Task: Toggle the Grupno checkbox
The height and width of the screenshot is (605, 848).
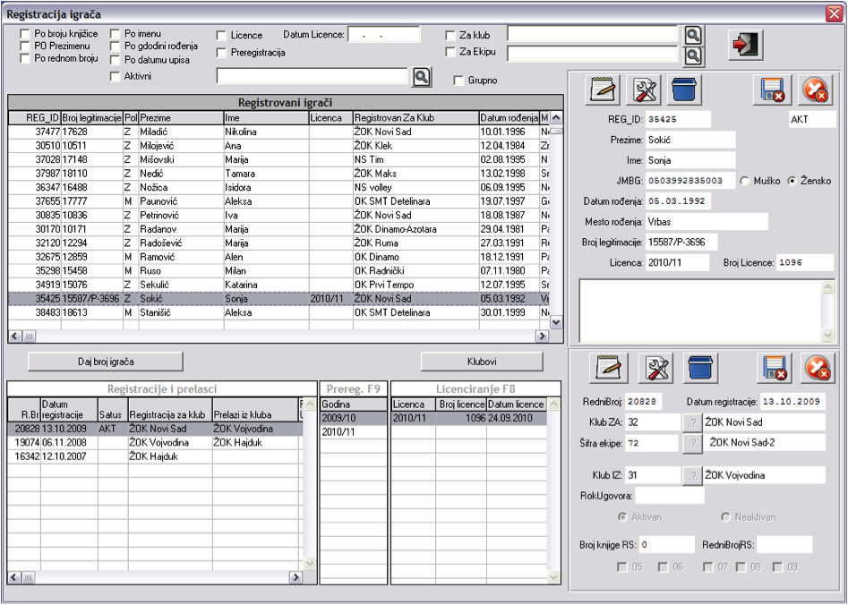Action: [x=459, y=81]
